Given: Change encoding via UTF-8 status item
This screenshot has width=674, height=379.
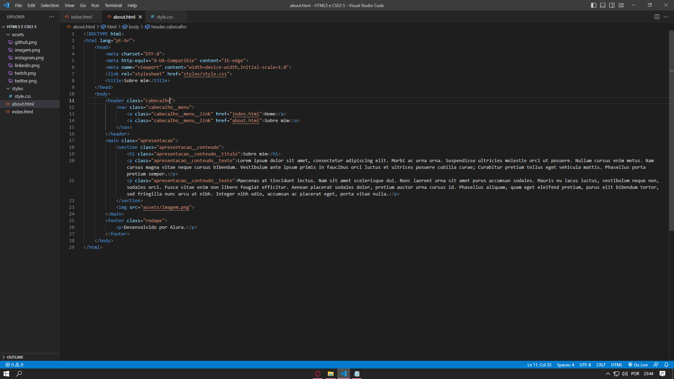Looking at the screenshot, I should click(585, 365).
